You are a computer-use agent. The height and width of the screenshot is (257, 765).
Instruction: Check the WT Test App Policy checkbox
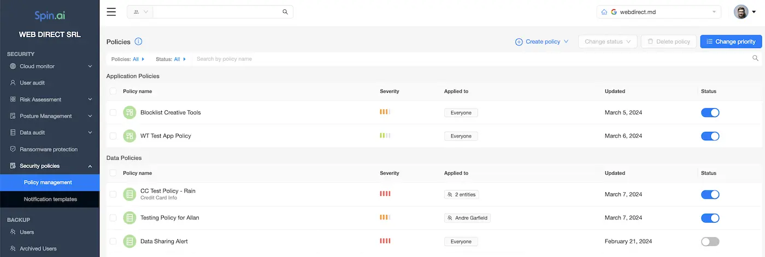(x=113, y=136)
